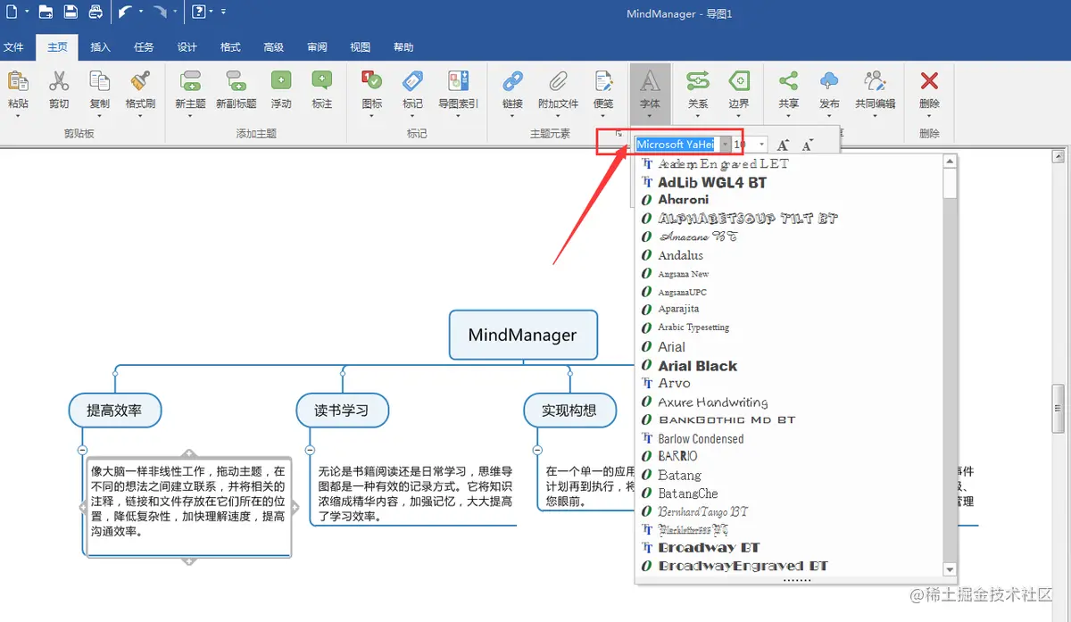Switch to the 任务 (Task) tab
1071x622 pixels.
144,47
